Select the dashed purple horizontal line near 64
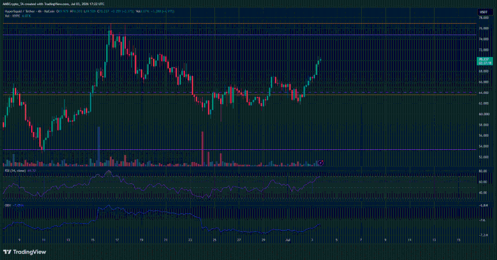497x260 pixels. 239,93
